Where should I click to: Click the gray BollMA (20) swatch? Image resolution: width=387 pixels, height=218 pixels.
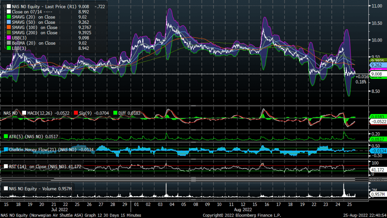tap(9, 43)
